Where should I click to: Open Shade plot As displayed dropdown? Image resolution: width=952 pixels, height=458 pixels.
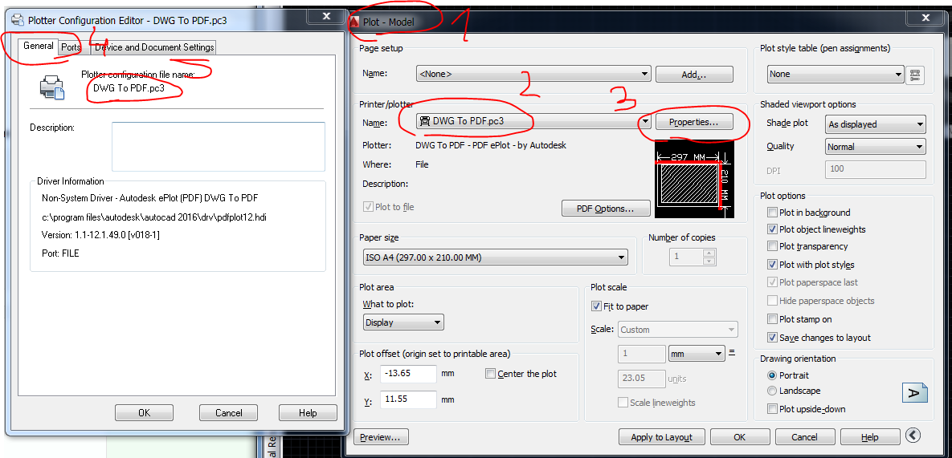(876, 124)
